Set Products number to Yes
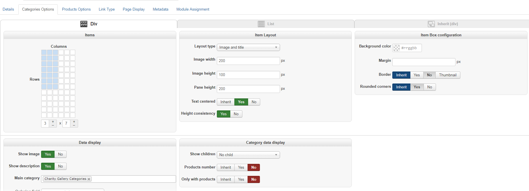 click(x=241, y=168)
